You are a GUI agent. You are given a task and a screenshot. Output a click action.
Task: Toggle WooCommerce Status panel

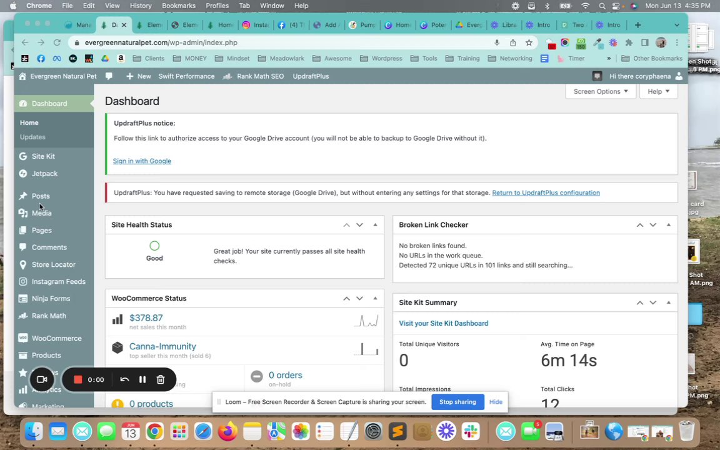[x=375, y=299]
